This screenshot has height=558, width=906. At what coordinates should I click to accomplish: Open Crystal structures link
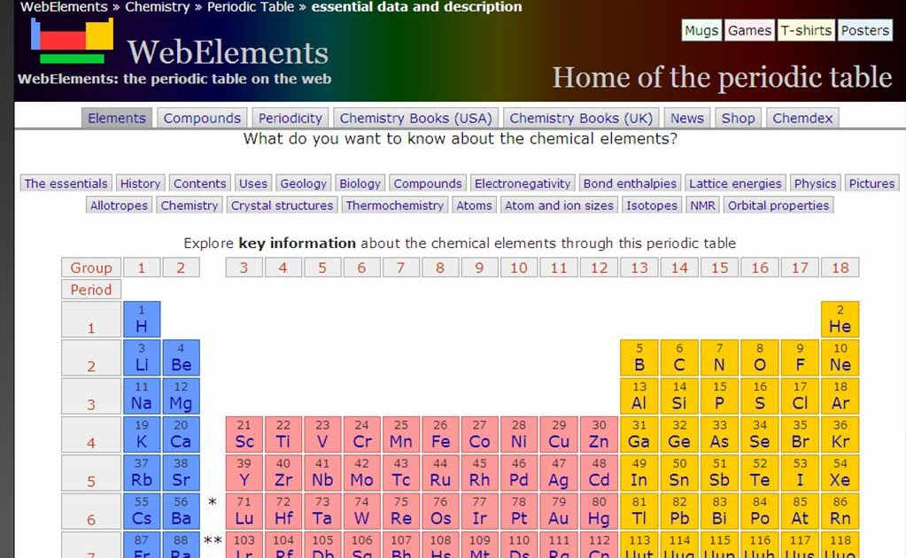[282, 205]
